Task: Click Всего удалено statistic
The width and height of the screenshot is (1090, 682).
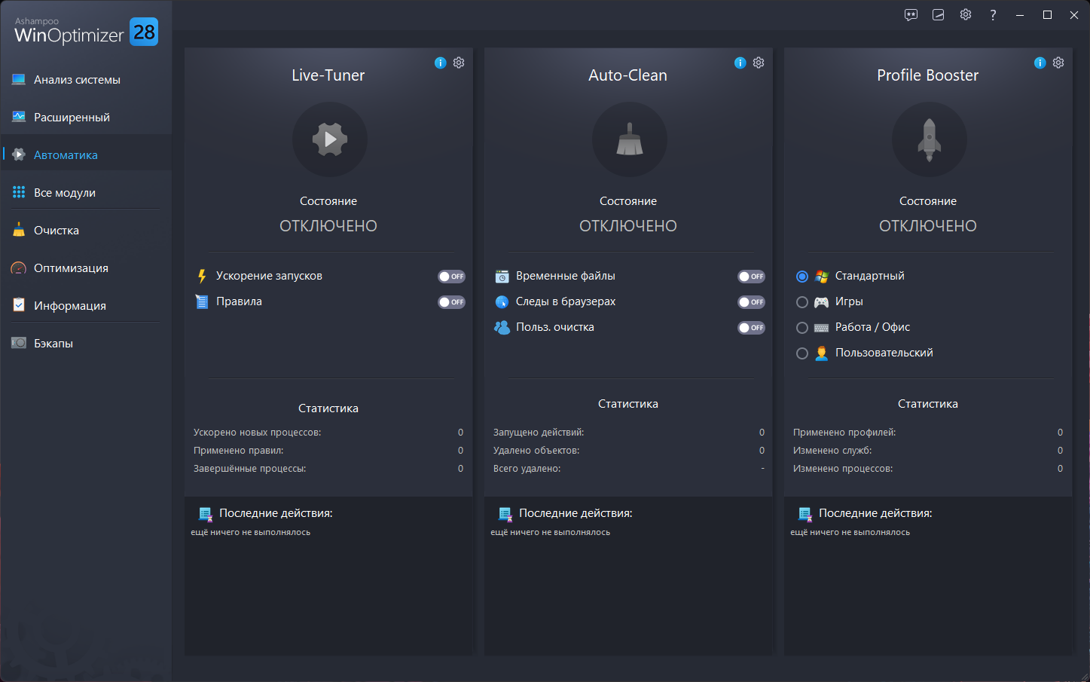Action: (628, 469)
